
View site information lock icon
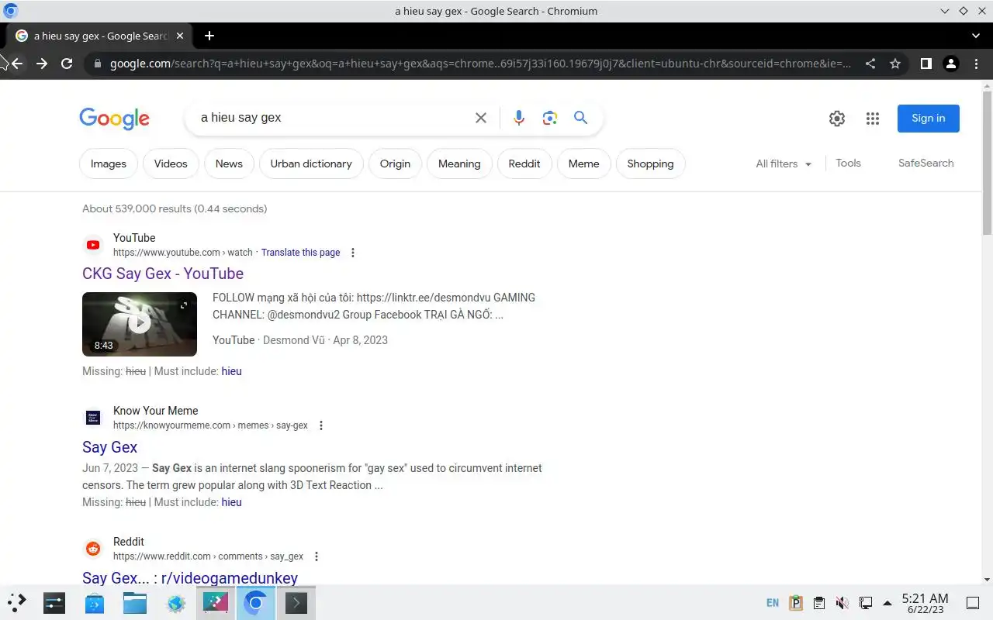click(x=98, y=64)
